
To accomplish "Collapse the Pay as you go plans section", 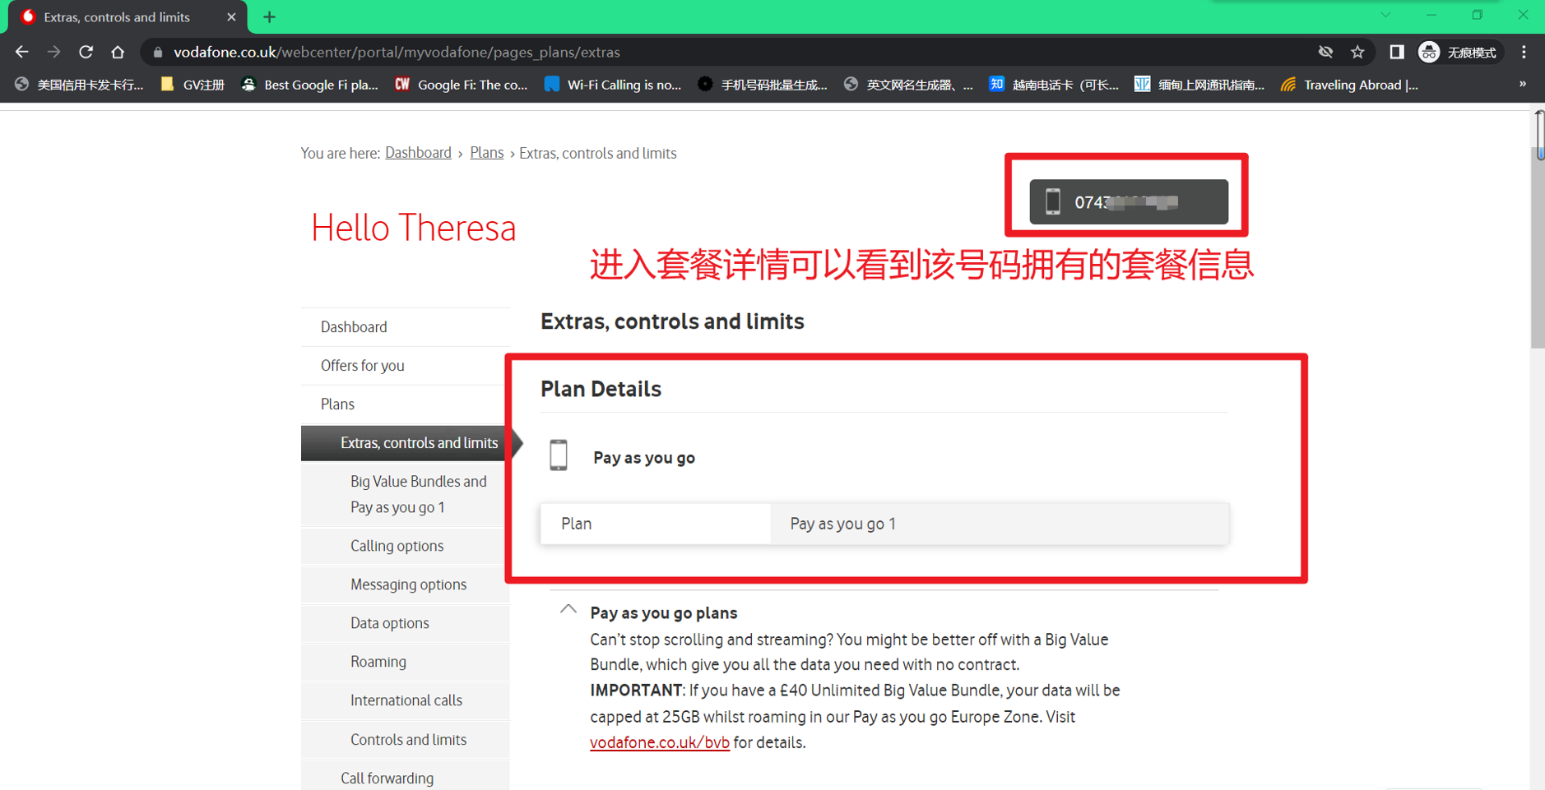I will [568, 610].
